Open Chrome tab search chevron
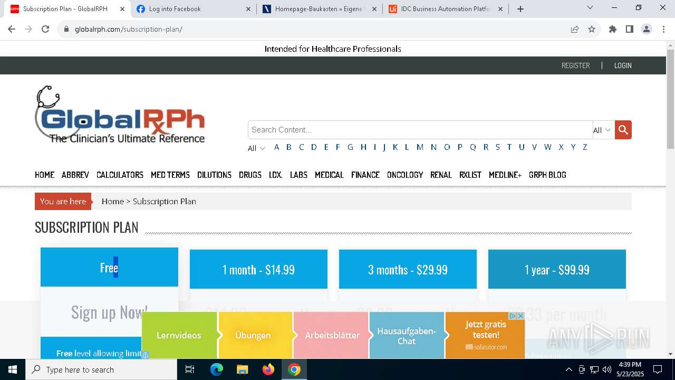 [x=590, y=8]
